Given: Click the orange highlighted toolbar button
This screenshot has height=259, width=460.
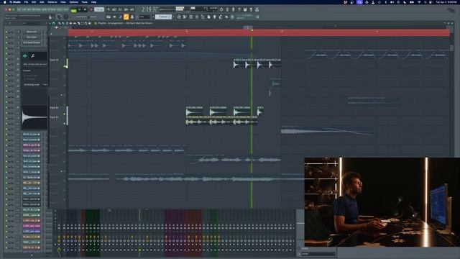Looking at the screenshot, I should pos(126,17).
